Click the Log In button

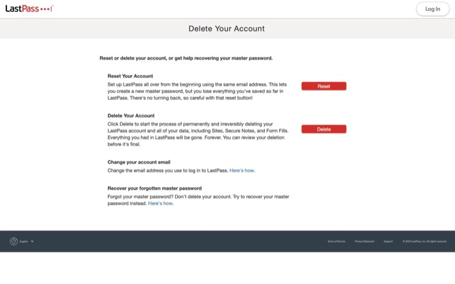[x=432, y=9]
